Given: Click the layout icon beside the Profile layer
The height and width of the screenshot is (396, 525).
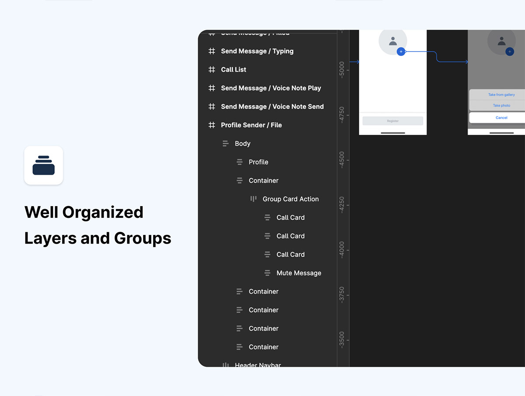Looking at the screenshot, I should (x=240, y=162).
